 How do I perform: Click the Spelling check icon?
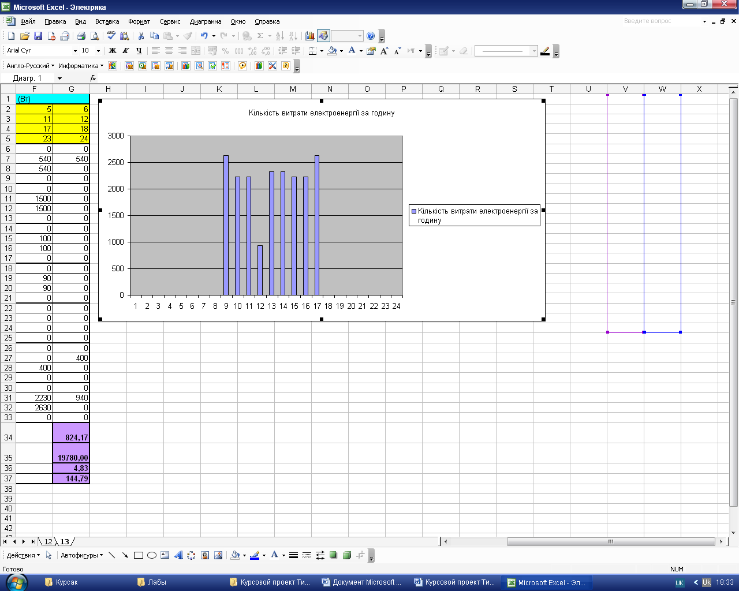point(111,36)
